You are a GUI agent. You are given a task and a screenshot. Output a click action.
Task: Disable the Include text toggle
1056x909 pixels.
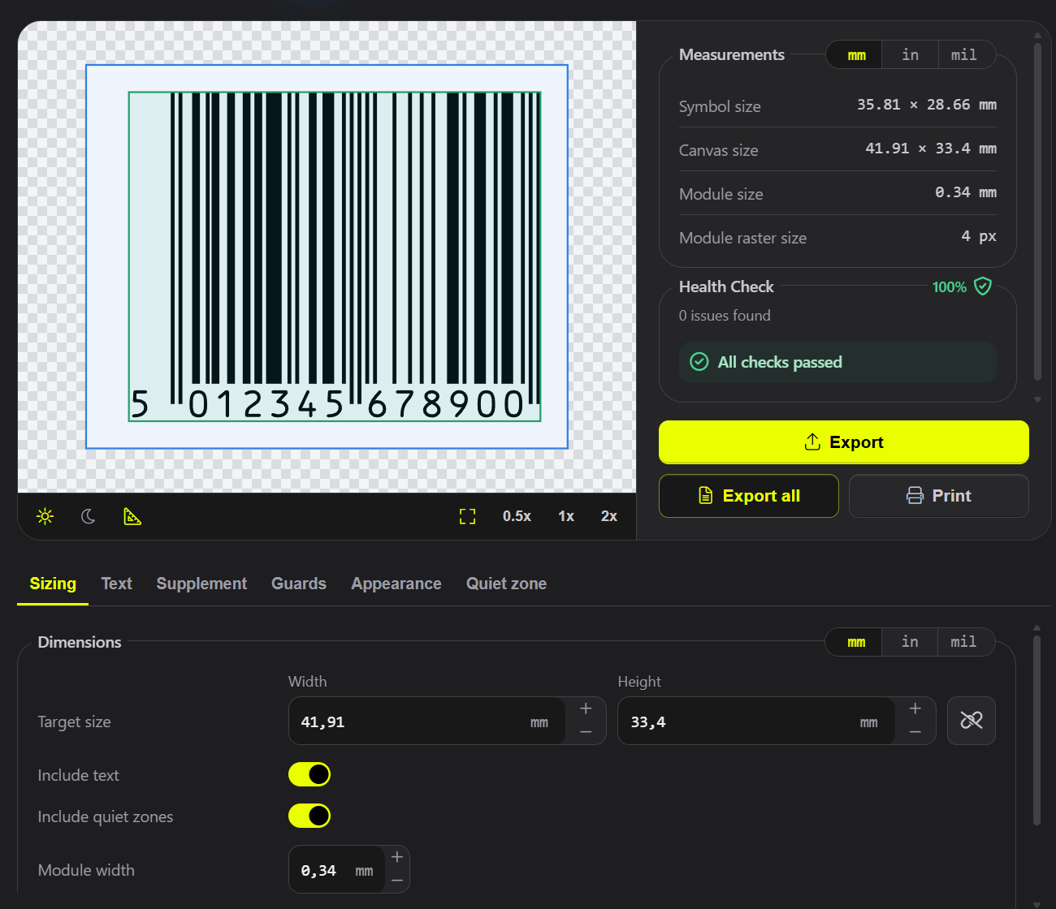pyautogui.click(x=309, y=774)
